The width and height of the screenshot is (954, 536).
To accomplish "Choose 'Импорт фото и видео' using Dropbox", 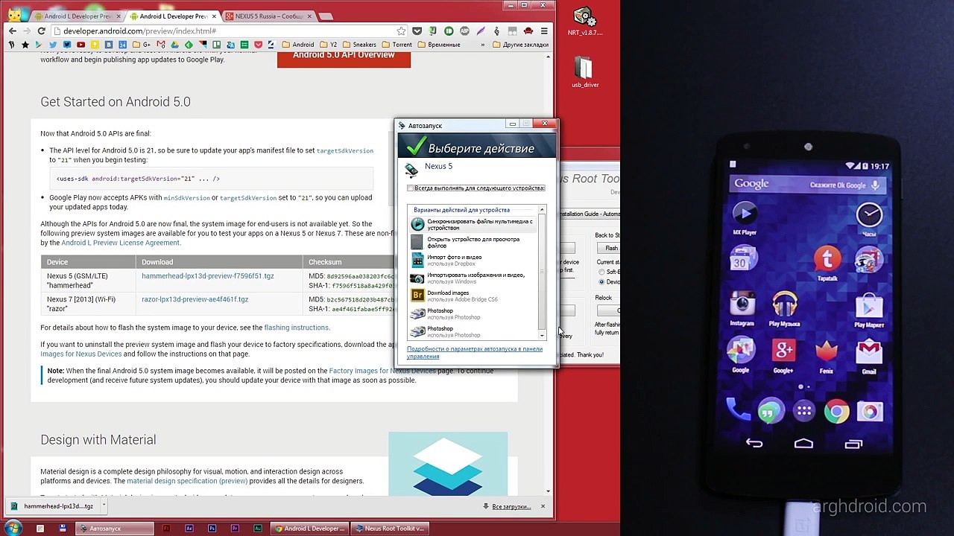I will click(x=473, y=260).
